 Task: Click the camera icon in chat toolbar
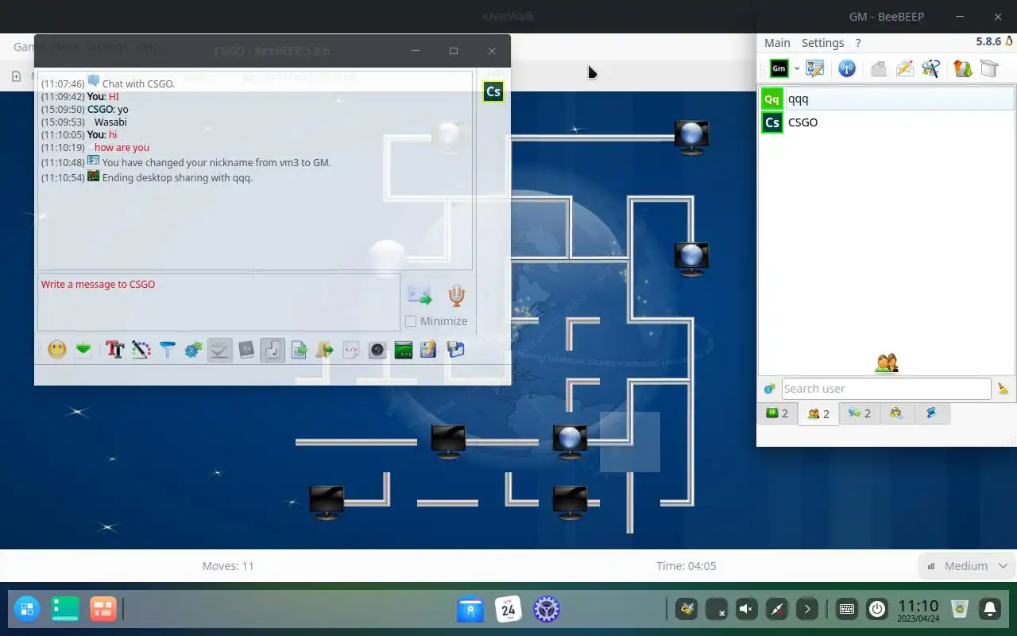point(377,350)
